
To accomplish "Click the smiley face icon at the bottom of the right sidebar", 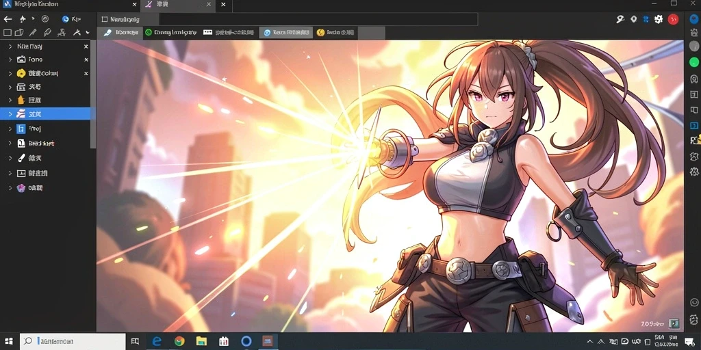I will point(694,302).
